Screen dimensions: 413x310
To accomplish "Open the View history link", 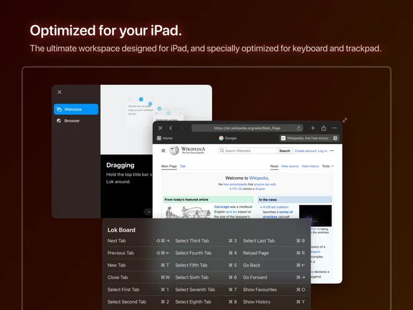I will tap(310, 167).
